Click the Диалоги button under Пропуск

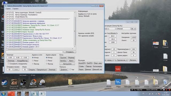tap(64, 70)
